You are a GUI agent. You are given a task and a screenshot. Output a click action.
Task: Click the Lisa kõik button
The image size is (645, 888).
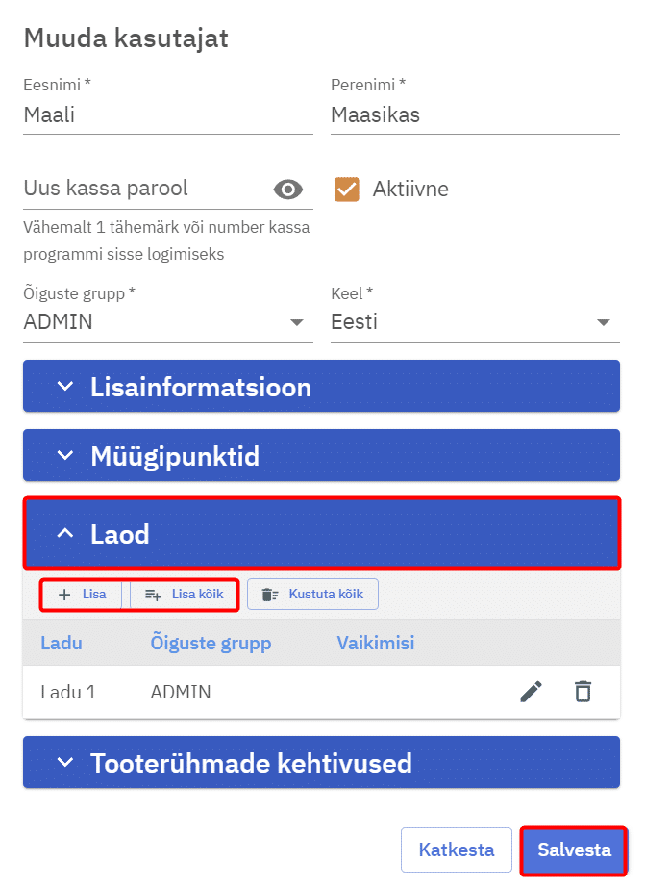coord(185,595)
